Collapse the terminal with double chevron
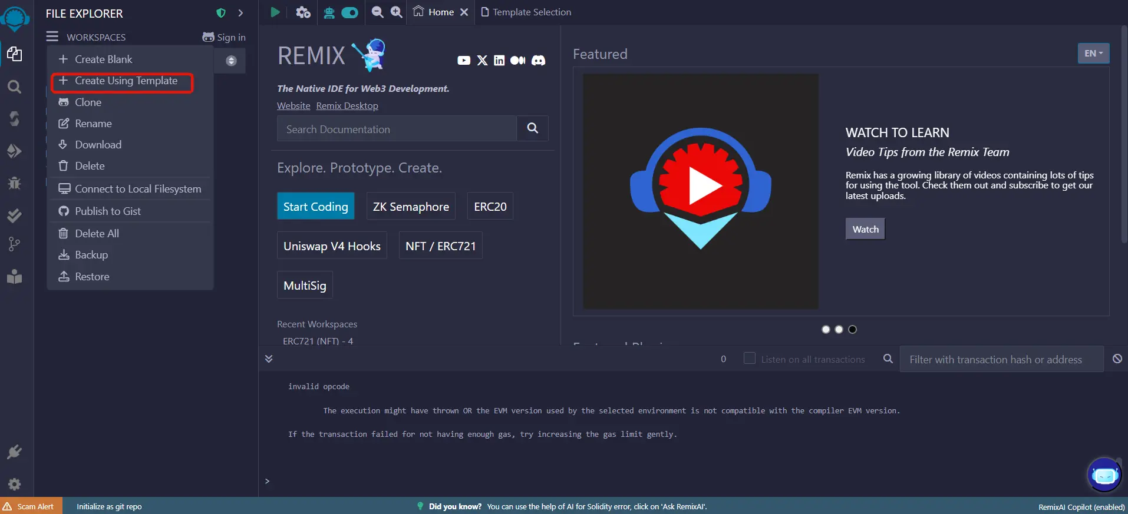The height and width of the screenshot is (514, 1128). tap(269, 359)
